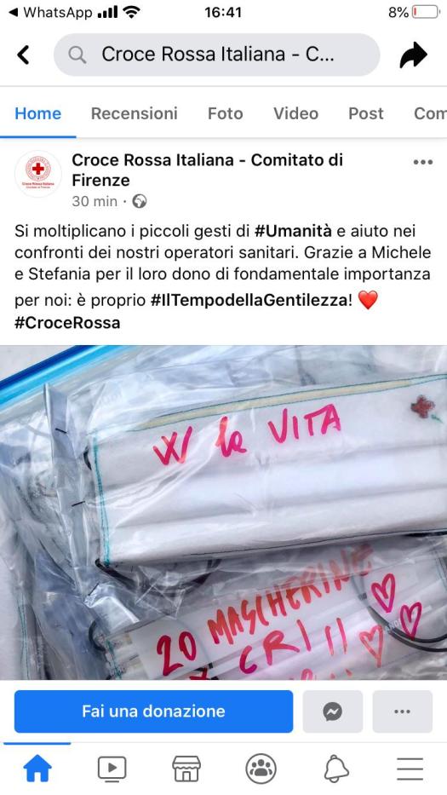Go to Facebook home feed icon
The height and width of the screenshot is (795, 447).
pos(37,769)
